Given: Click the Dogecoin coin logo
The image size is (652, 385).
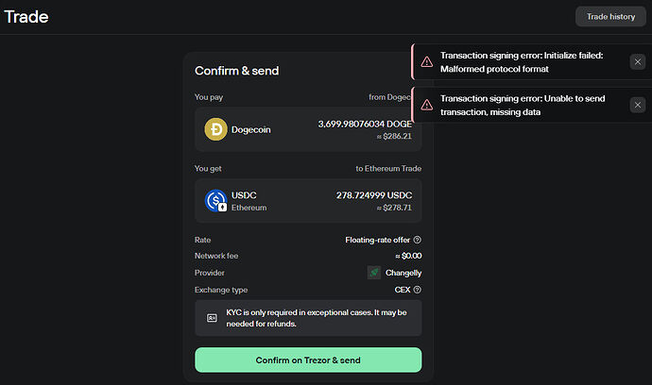Looking at the screenshot, I should (x=215, y=129).
